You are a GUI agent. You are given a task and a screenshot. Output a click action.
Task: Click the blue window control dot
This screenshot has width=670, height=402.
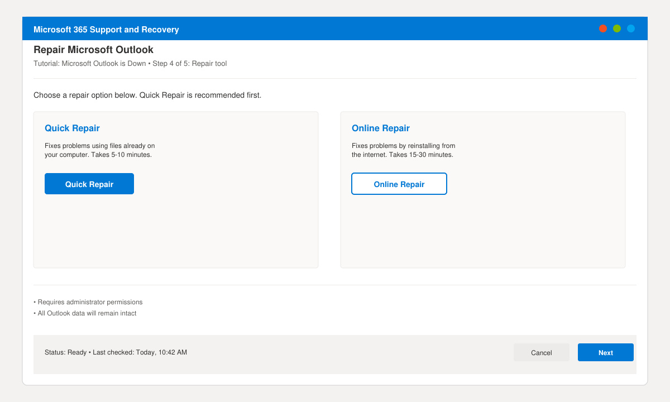pos(631,28)
